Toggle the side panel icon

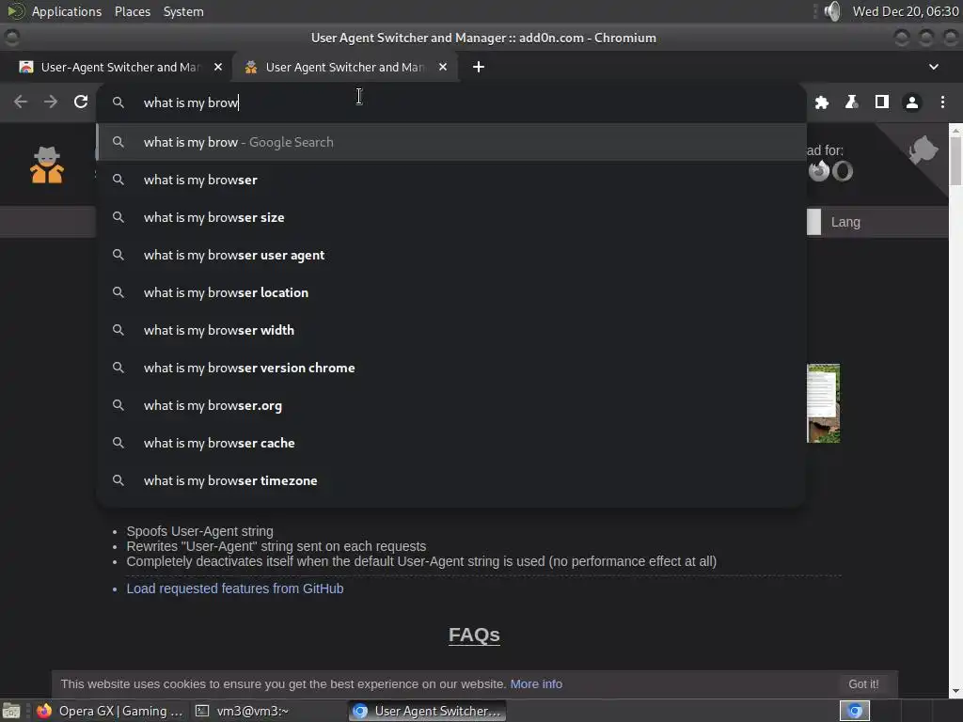tap(882, 102)
